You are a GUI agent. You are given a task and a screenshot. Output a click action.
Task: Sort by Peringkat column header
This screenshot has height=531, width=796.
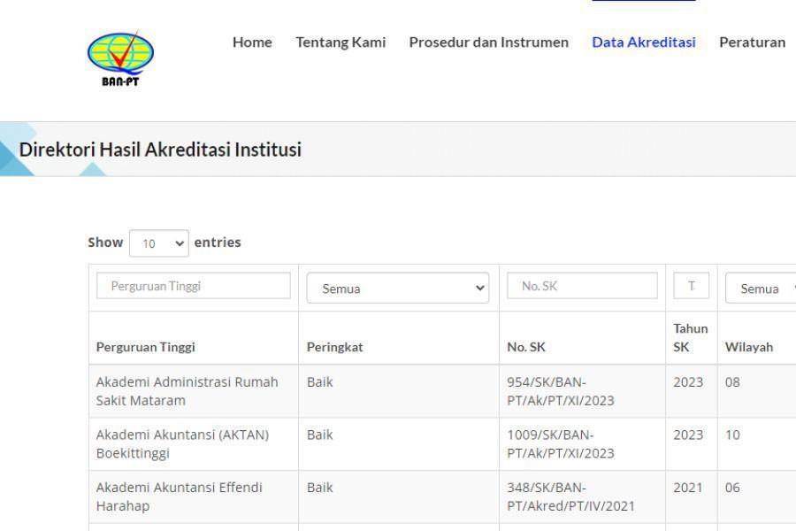pyautogui.click(x=334, y=347)
